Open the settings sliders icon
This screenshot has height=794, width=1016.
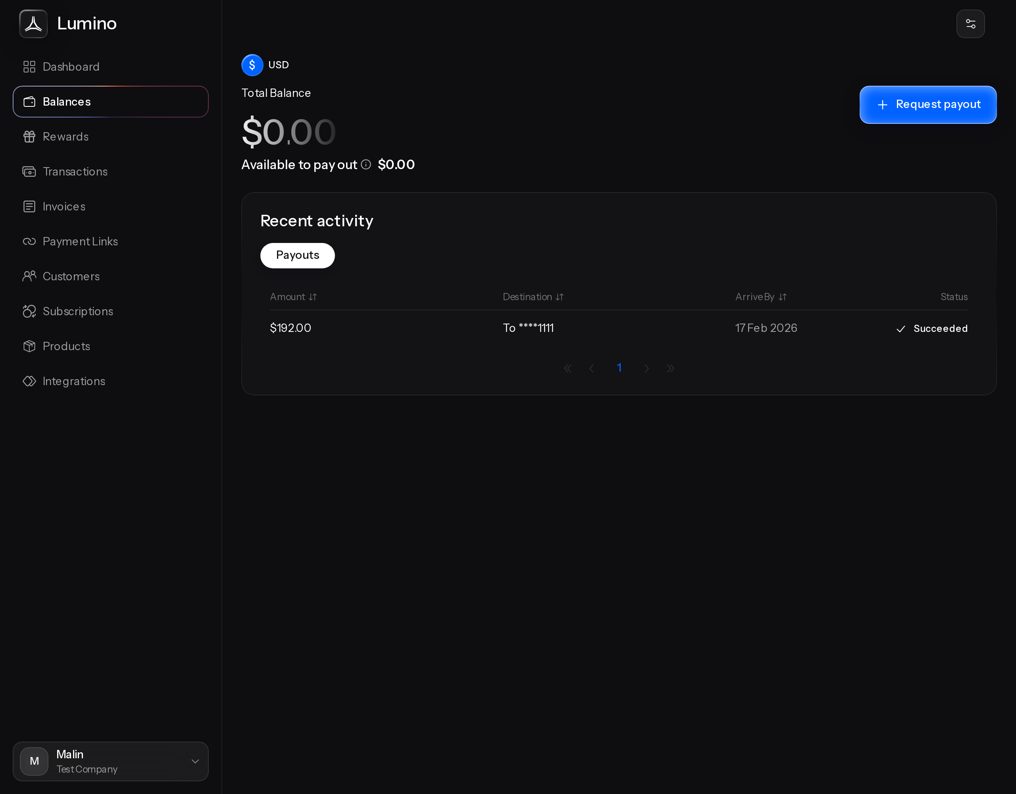tap(970, 24)
